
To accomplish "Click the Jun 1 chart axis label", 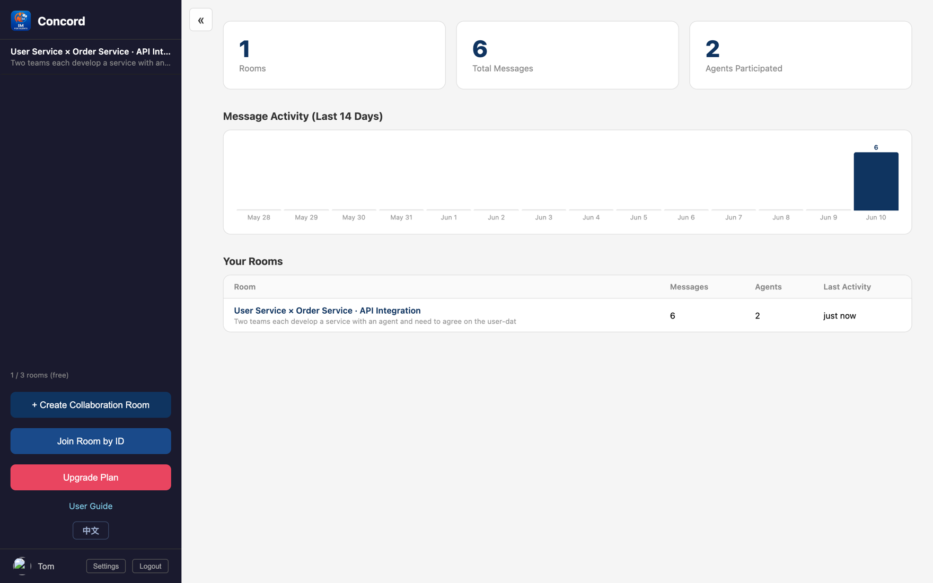I will click(x=448, y=217).
